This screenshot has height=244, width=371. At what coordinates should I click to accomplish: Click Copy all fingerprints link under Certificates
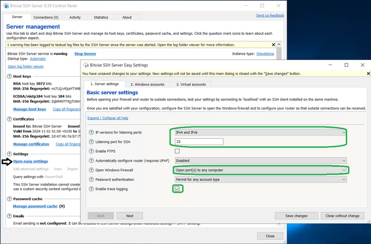pos(68,144)
